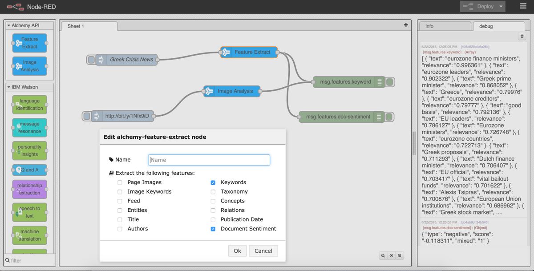Select the language identification palette node

point(29,105)
